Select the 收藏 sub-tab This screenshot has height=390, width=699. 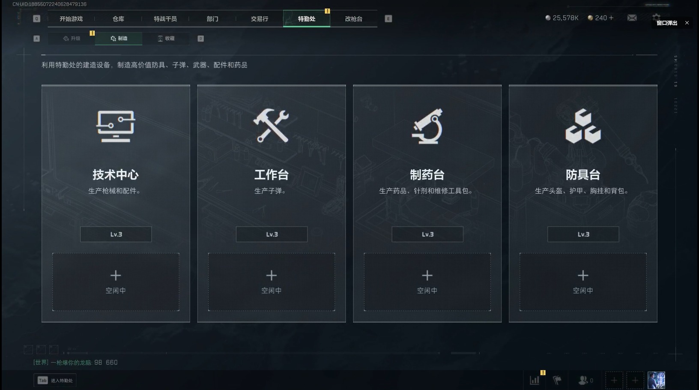coord(166,39)
